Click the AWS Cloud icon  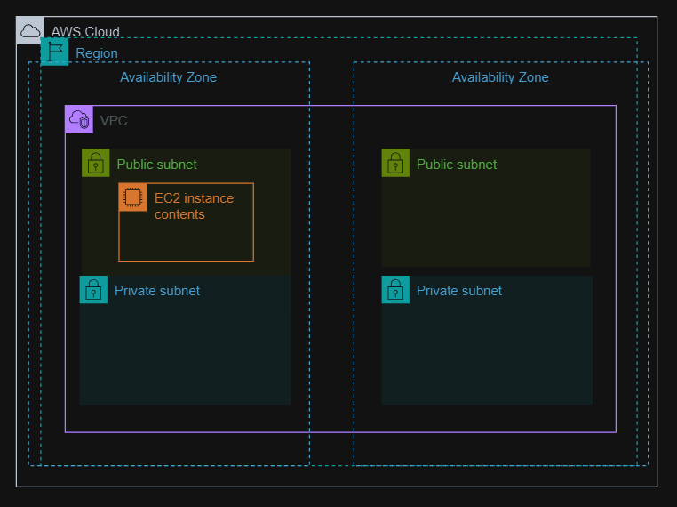click(x=30, y=30)
